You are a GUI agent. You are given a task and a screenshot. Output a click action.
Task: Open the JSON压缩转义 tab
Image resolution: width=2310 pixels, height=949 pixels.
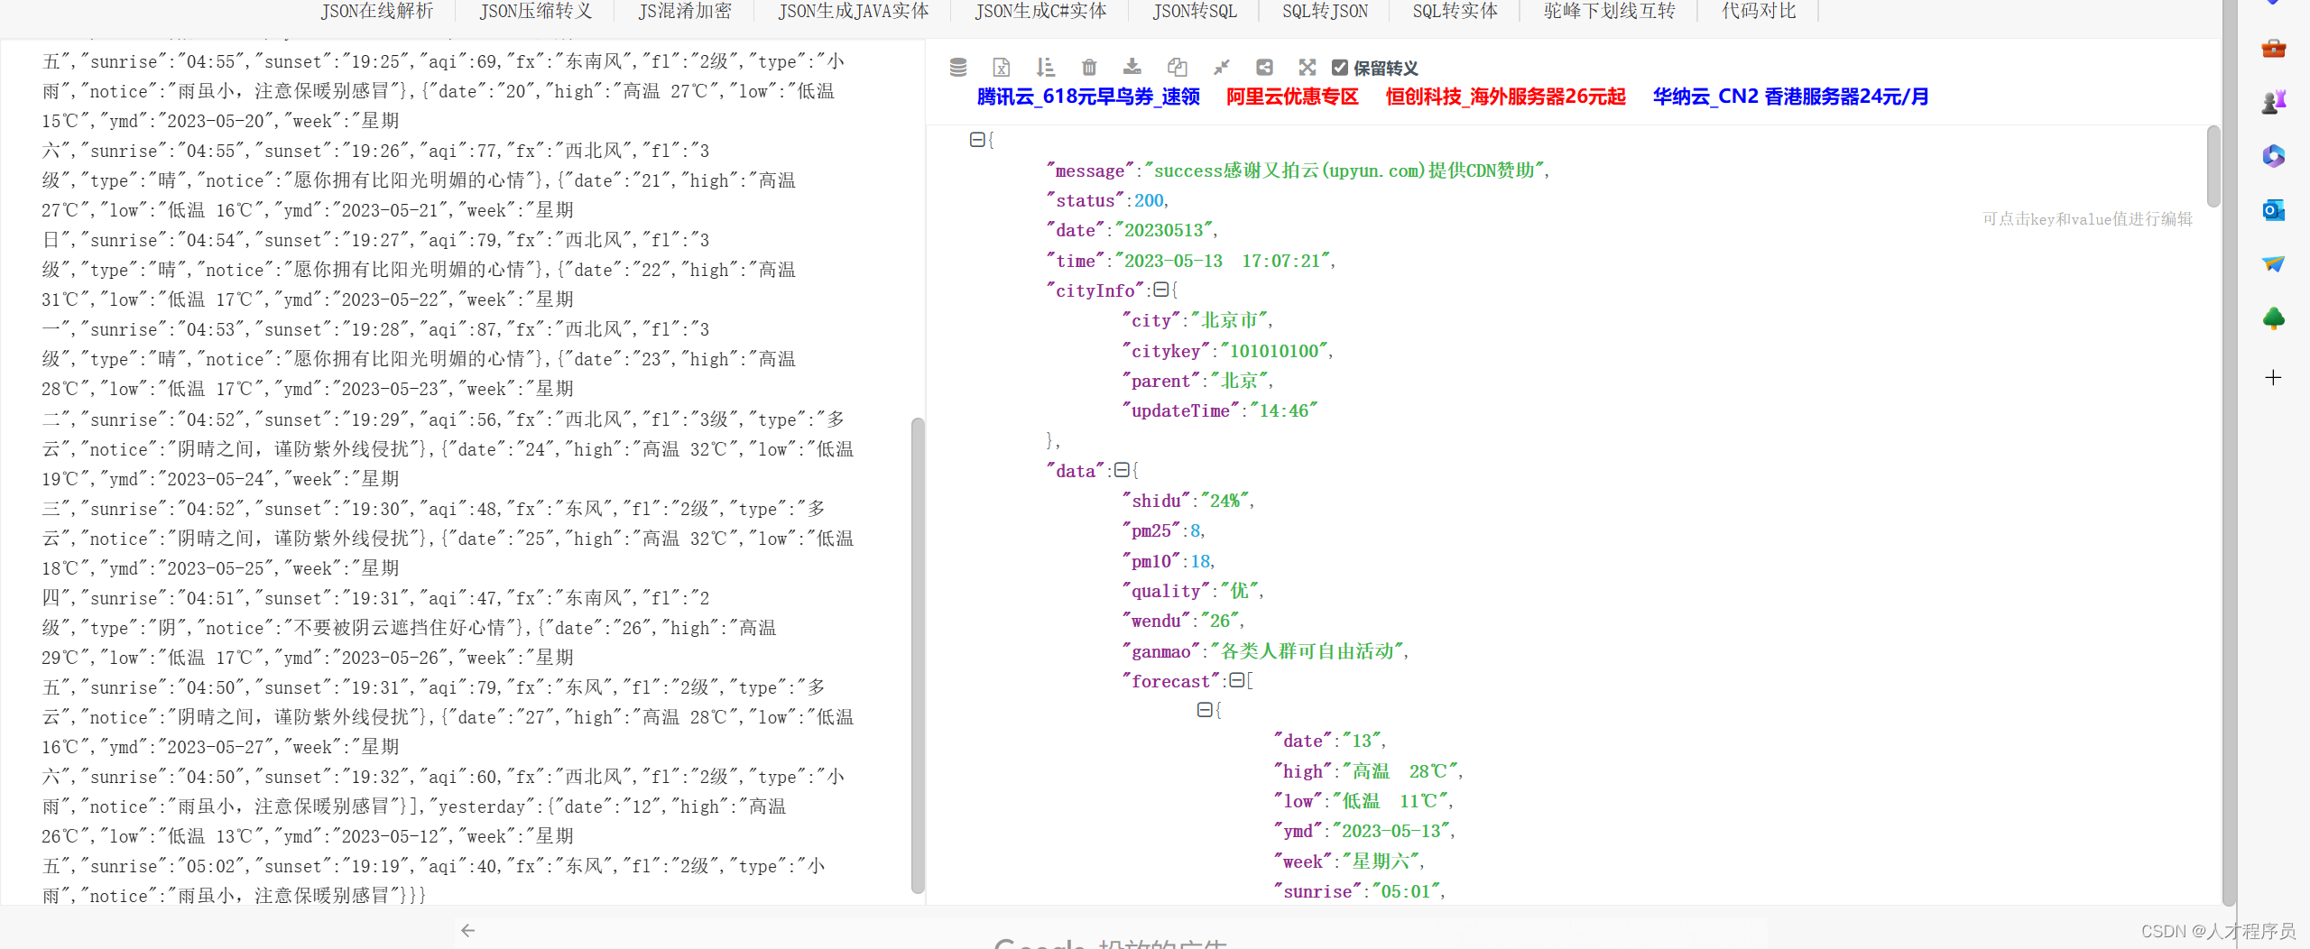(536, 11)
